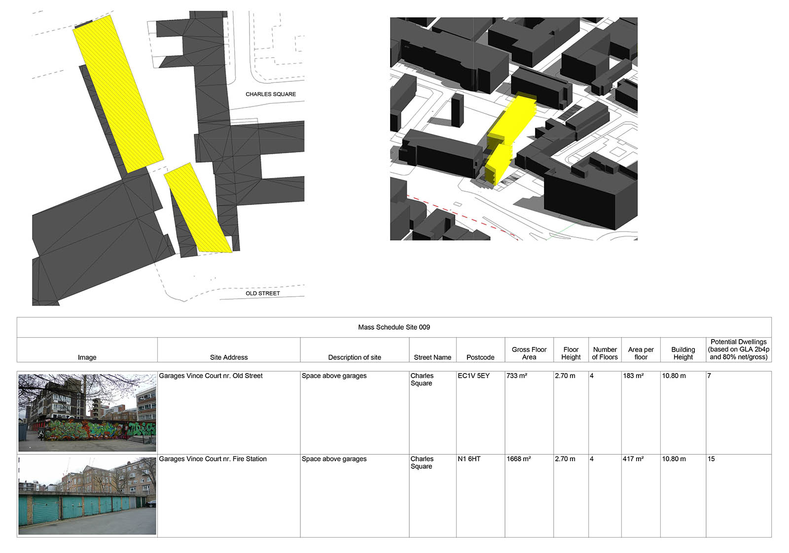This screenshot has height=553, width=789.
Task: Click the Potential Dwellings column header
Action: coord(738,349)
